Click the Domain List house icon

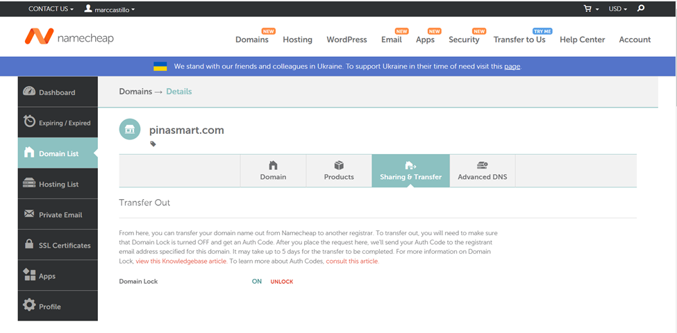[x=29, y=152]
